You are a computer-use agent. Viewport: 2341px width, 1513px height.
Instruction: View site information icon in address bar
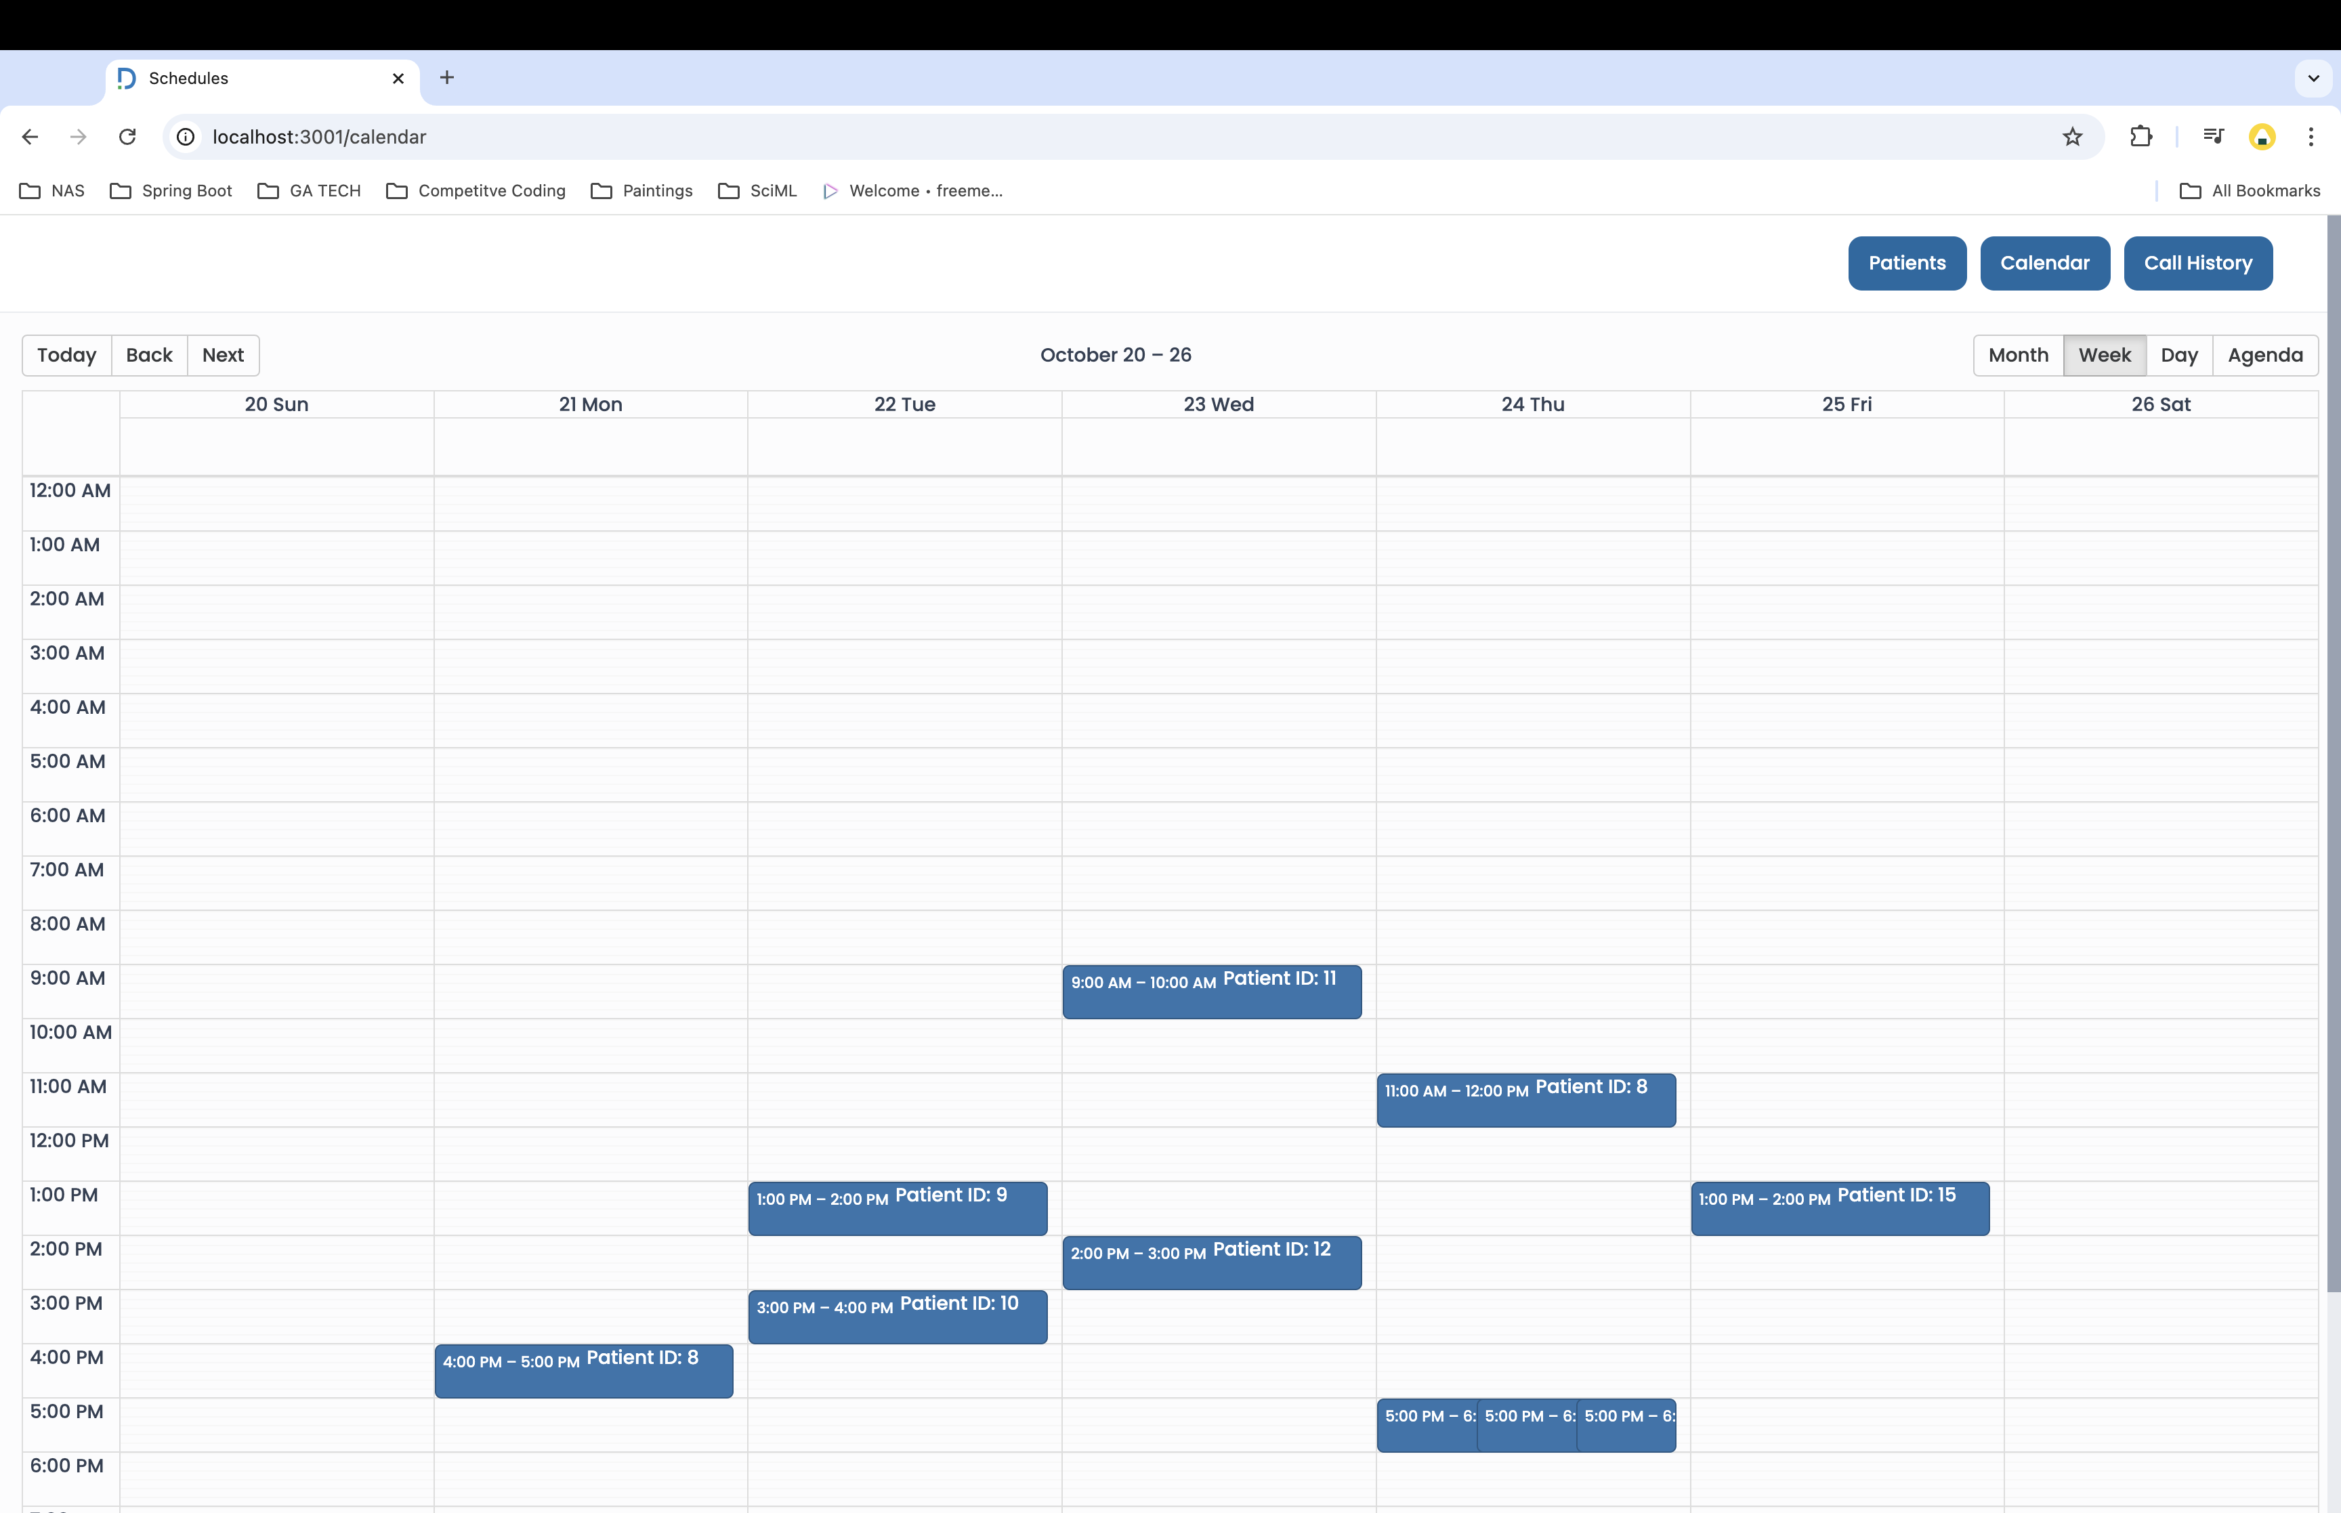pos(186,137)
